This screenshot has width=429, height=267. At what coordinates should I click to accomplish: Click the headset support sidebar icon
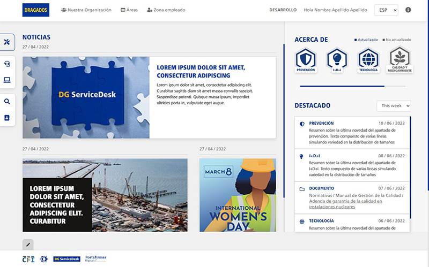(x=7, y=64)
